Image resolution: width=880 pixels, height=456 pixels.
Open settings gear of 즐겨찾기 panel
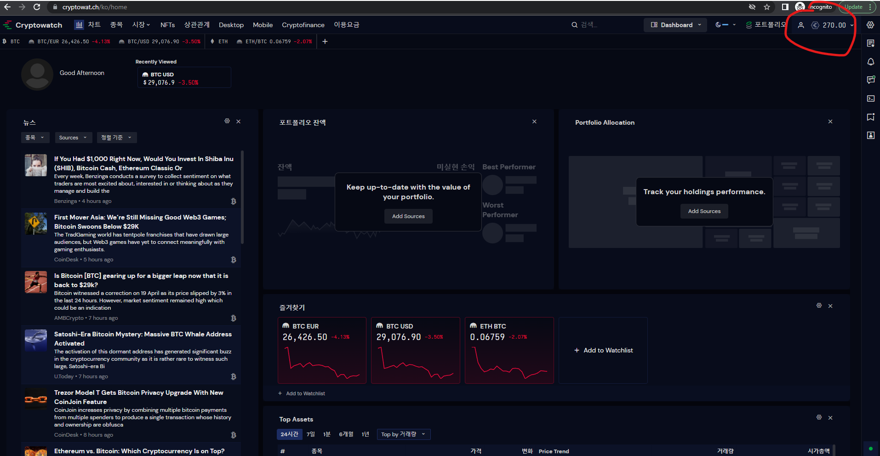tap(819, 306)
